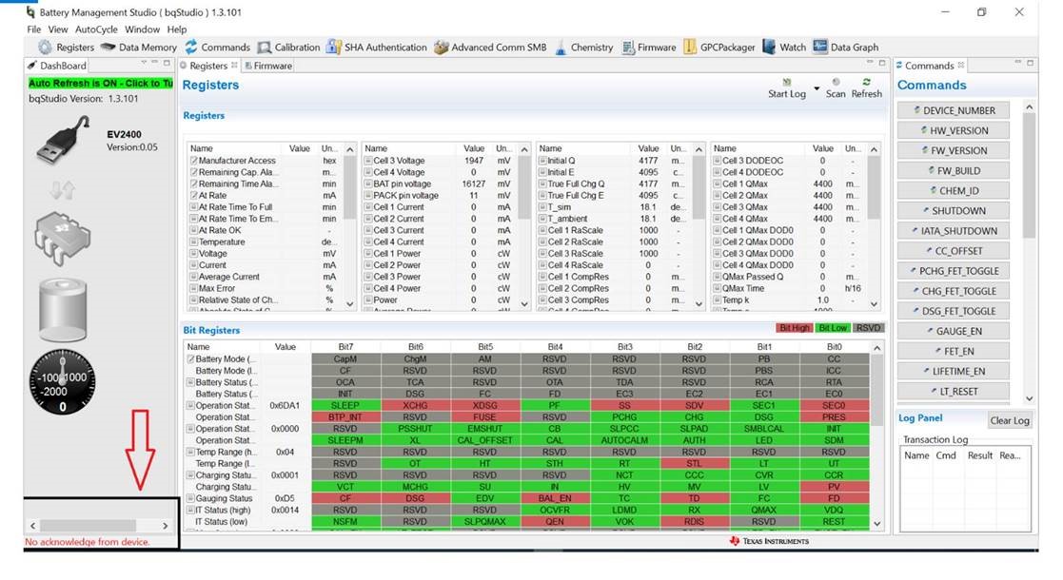Click the Scan icon
Viewport: 1063px width, 580px height.
point(836,82)
